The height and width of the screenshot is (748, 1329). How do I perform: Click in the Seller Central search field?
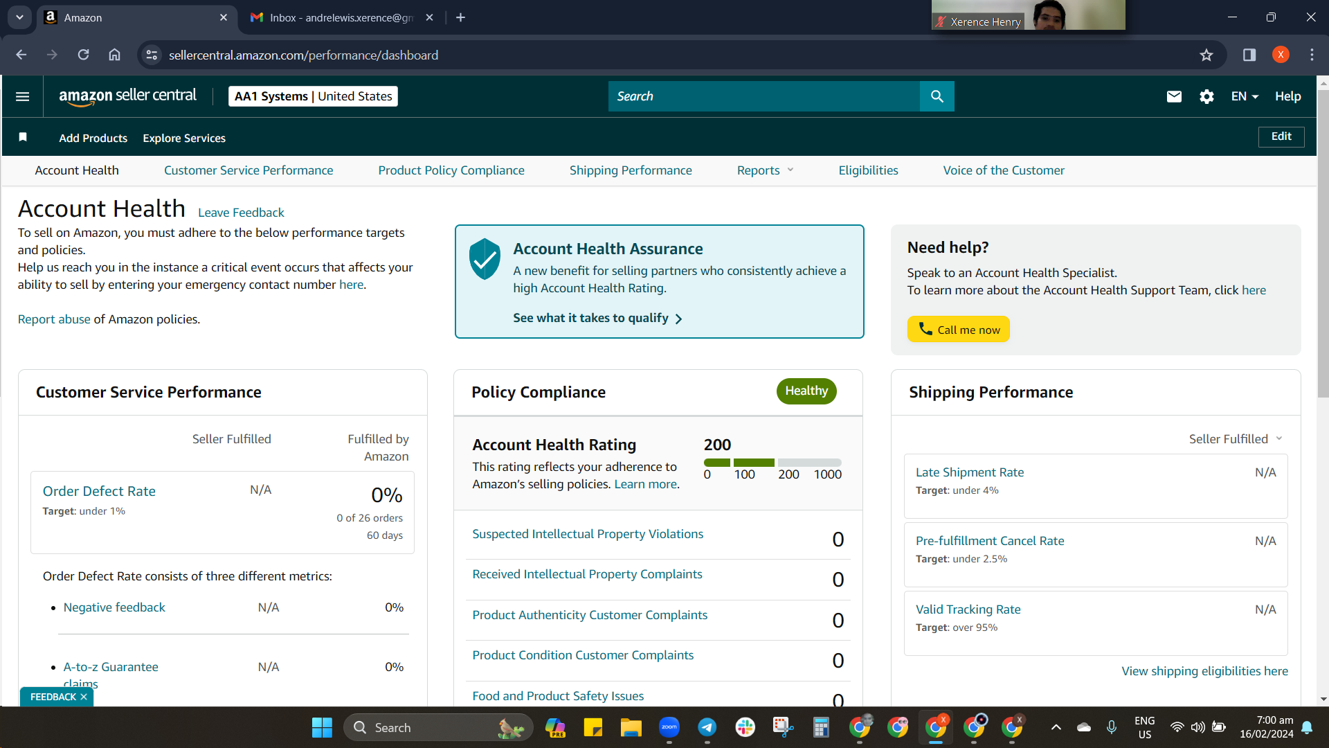(764, 96)
